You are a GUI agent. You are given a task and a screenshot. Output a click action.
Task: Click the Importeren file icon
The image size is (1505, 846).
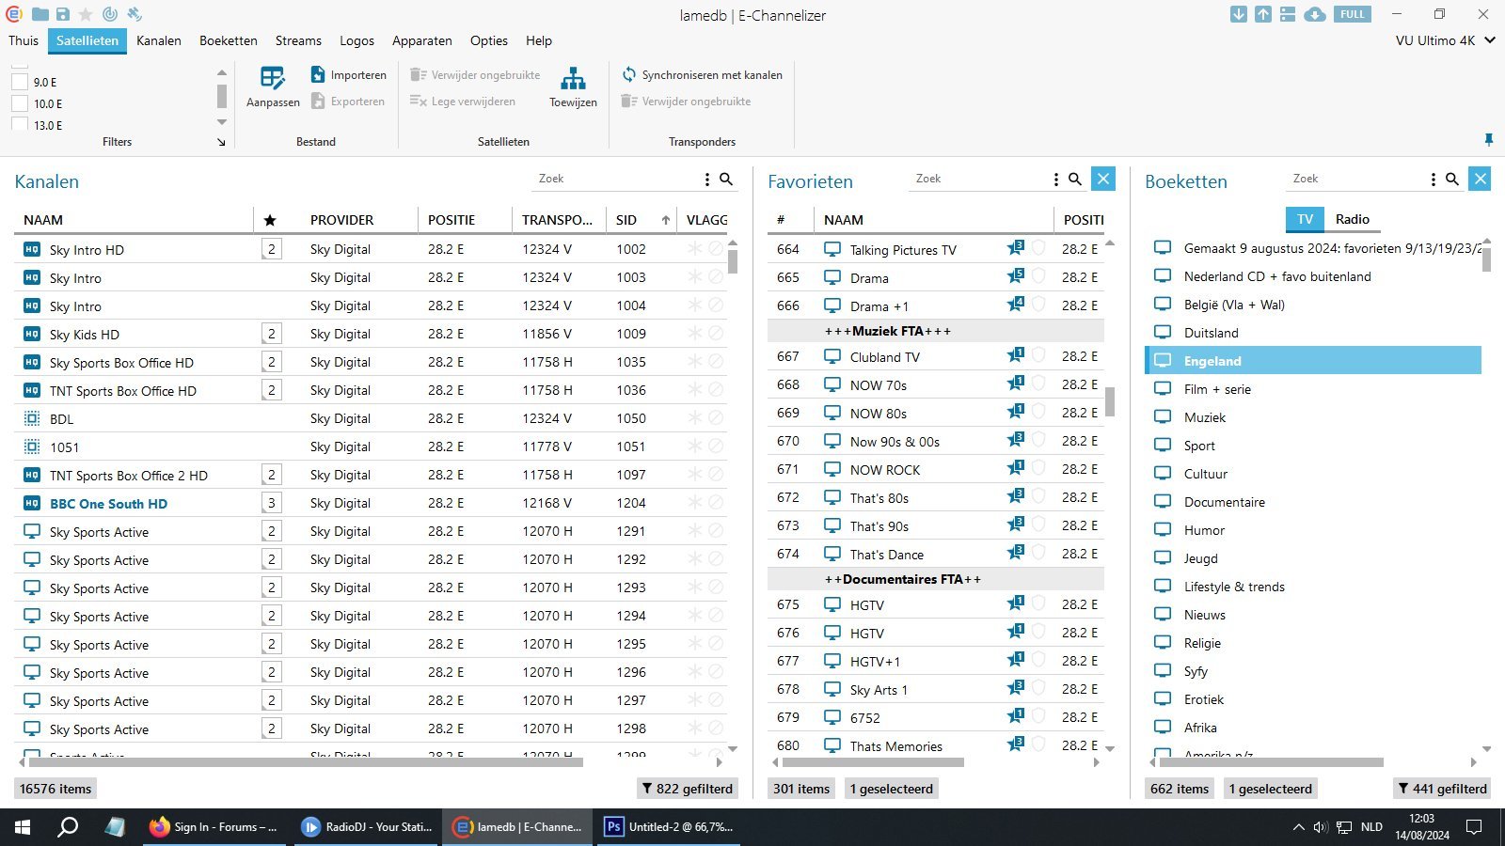[x=318, y=75]
